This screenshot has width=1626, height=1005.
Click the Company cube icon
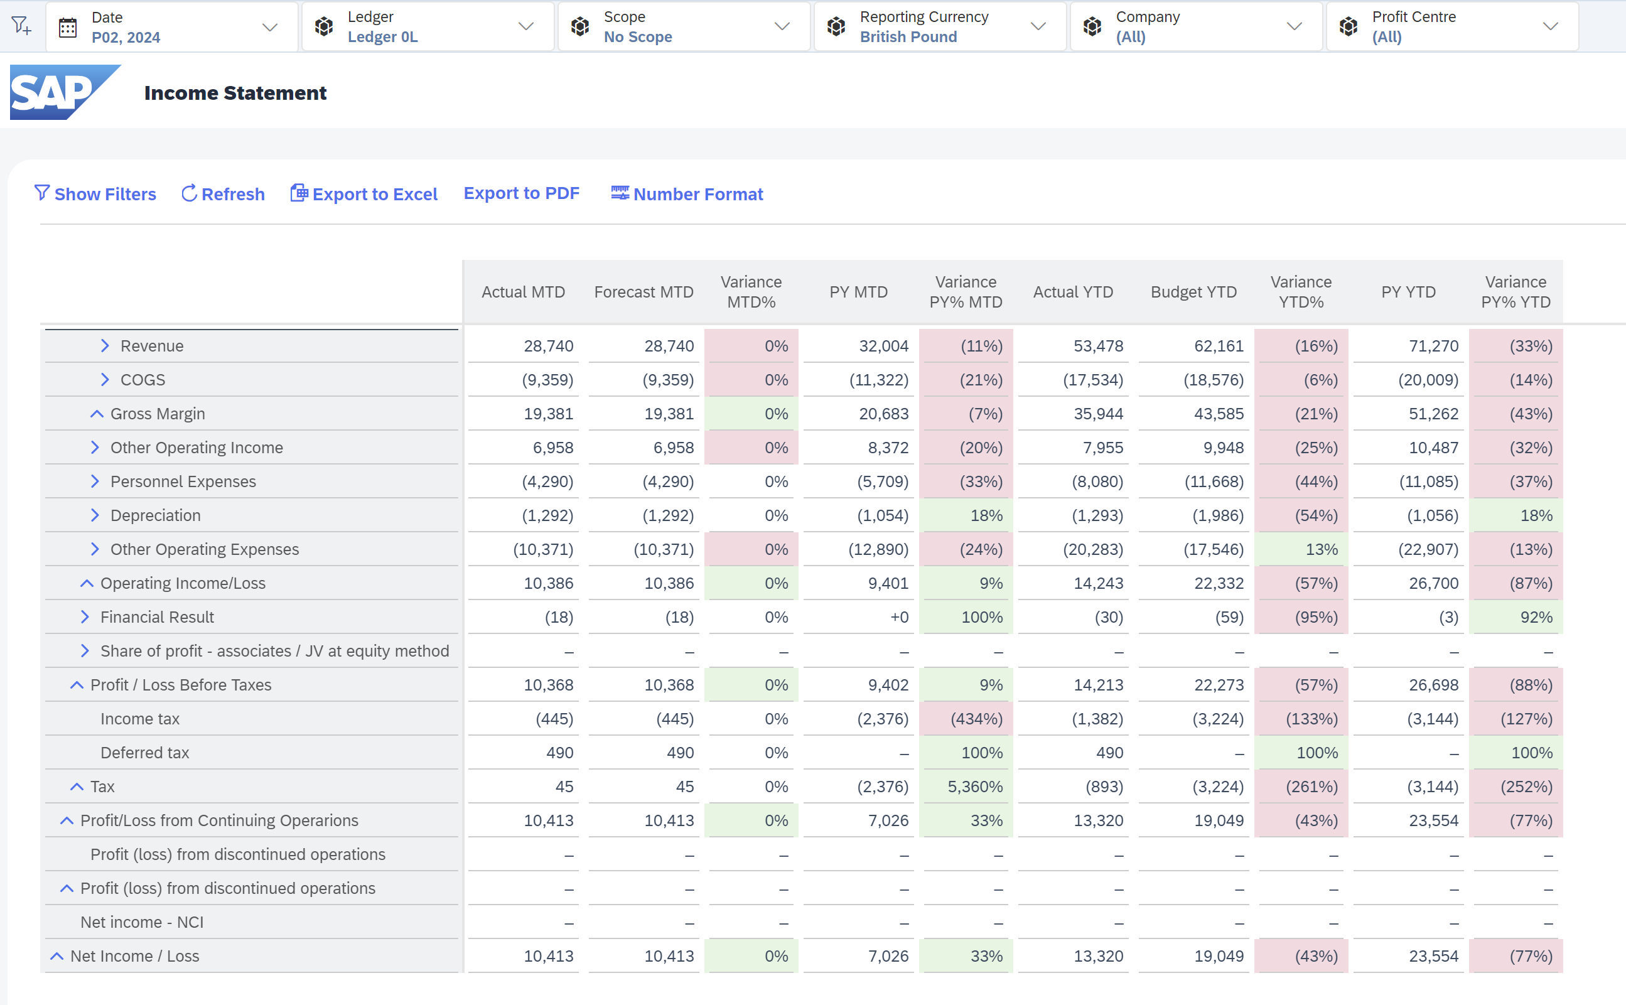pos(1092,26)
